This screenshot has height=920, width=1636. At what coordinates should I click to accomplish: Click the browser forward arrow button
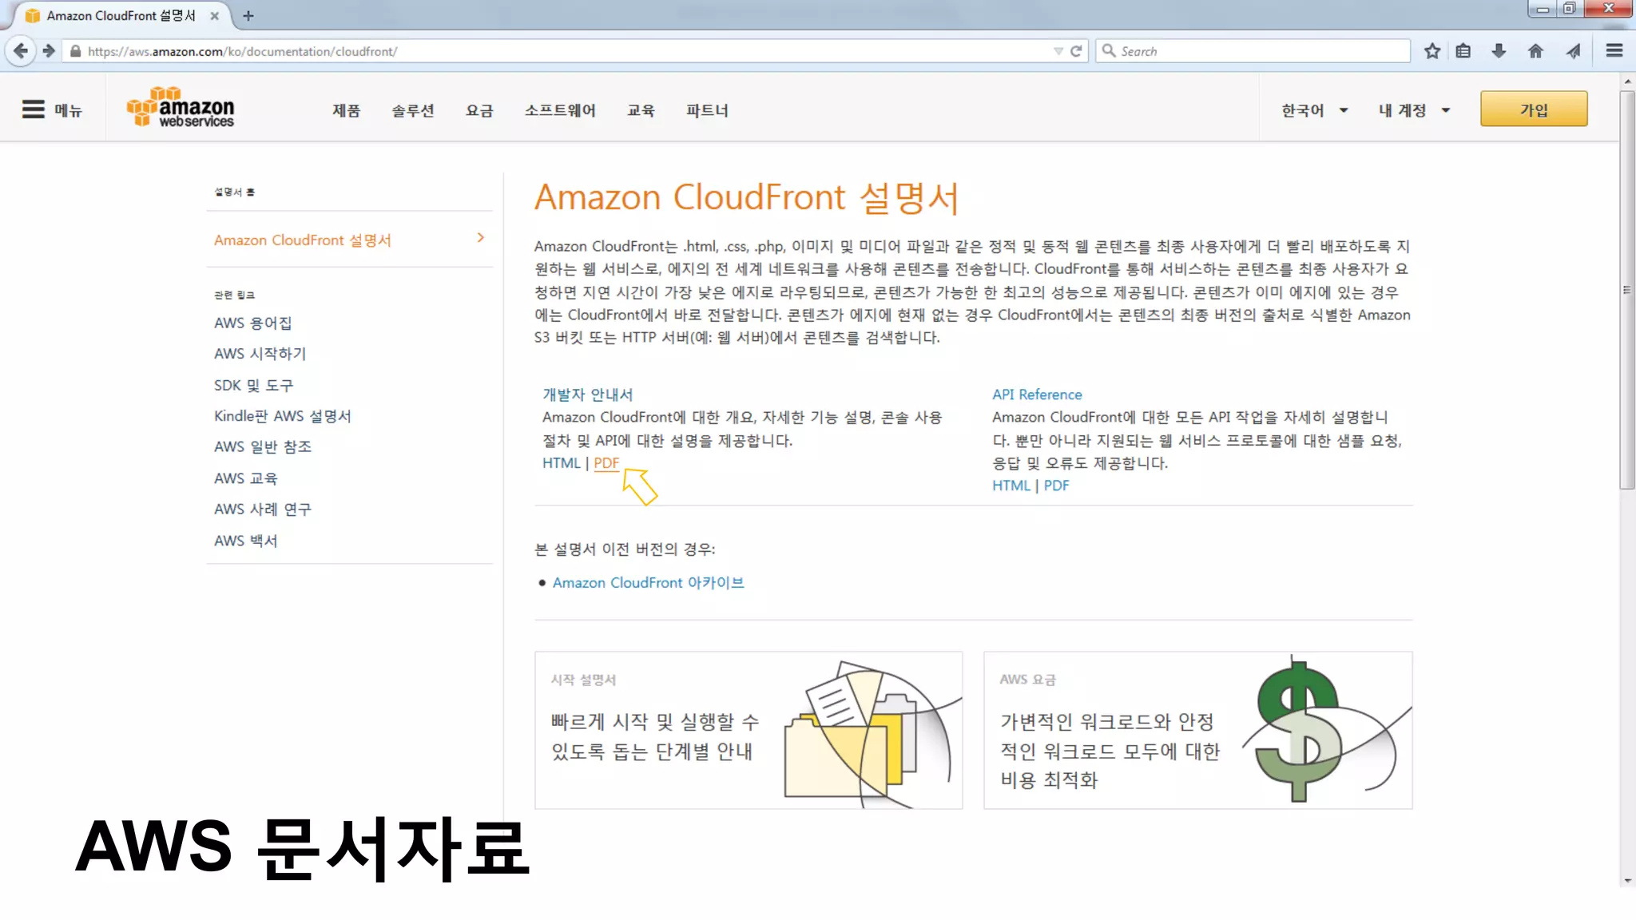click(x=49, y=51)
